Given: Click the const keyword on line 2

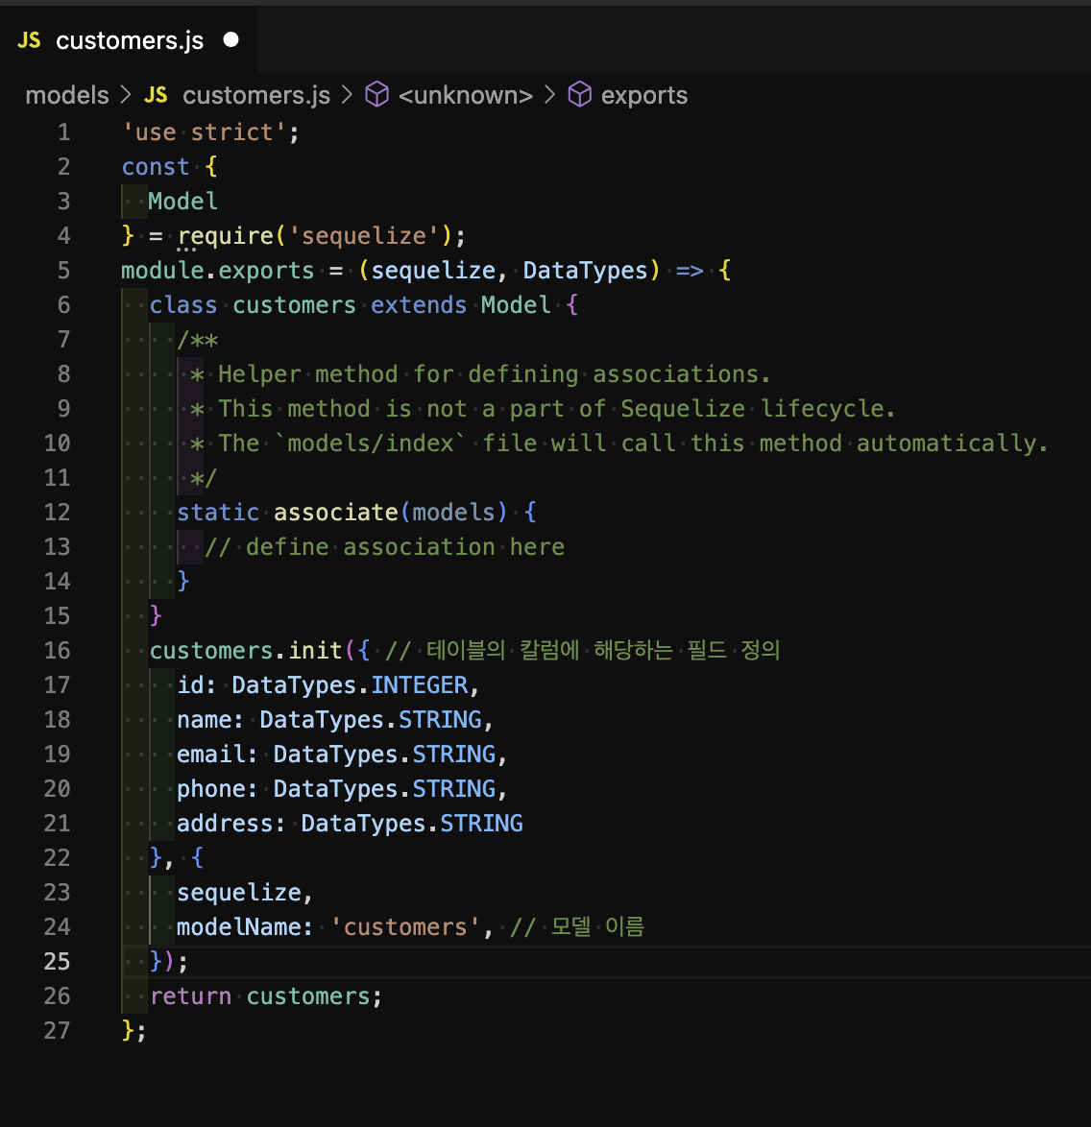Looking at the screenshot, I should (x=156, y=167).
